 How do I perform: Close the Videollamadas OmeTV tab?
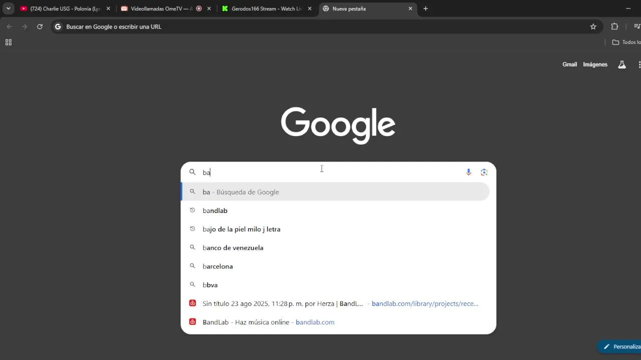[x=209, y=8]
